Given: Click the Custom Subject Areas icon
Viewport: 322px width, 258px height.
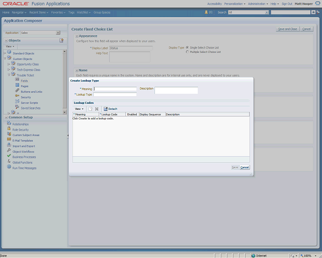Looking at the screenshot, I should (x=9, y=134).
